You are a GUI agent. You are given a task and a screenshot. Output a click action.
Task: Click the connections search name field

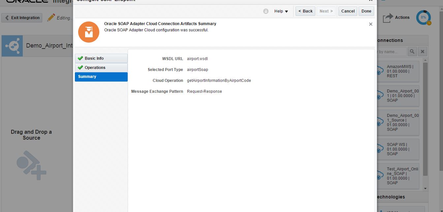[x=392, y=52]
